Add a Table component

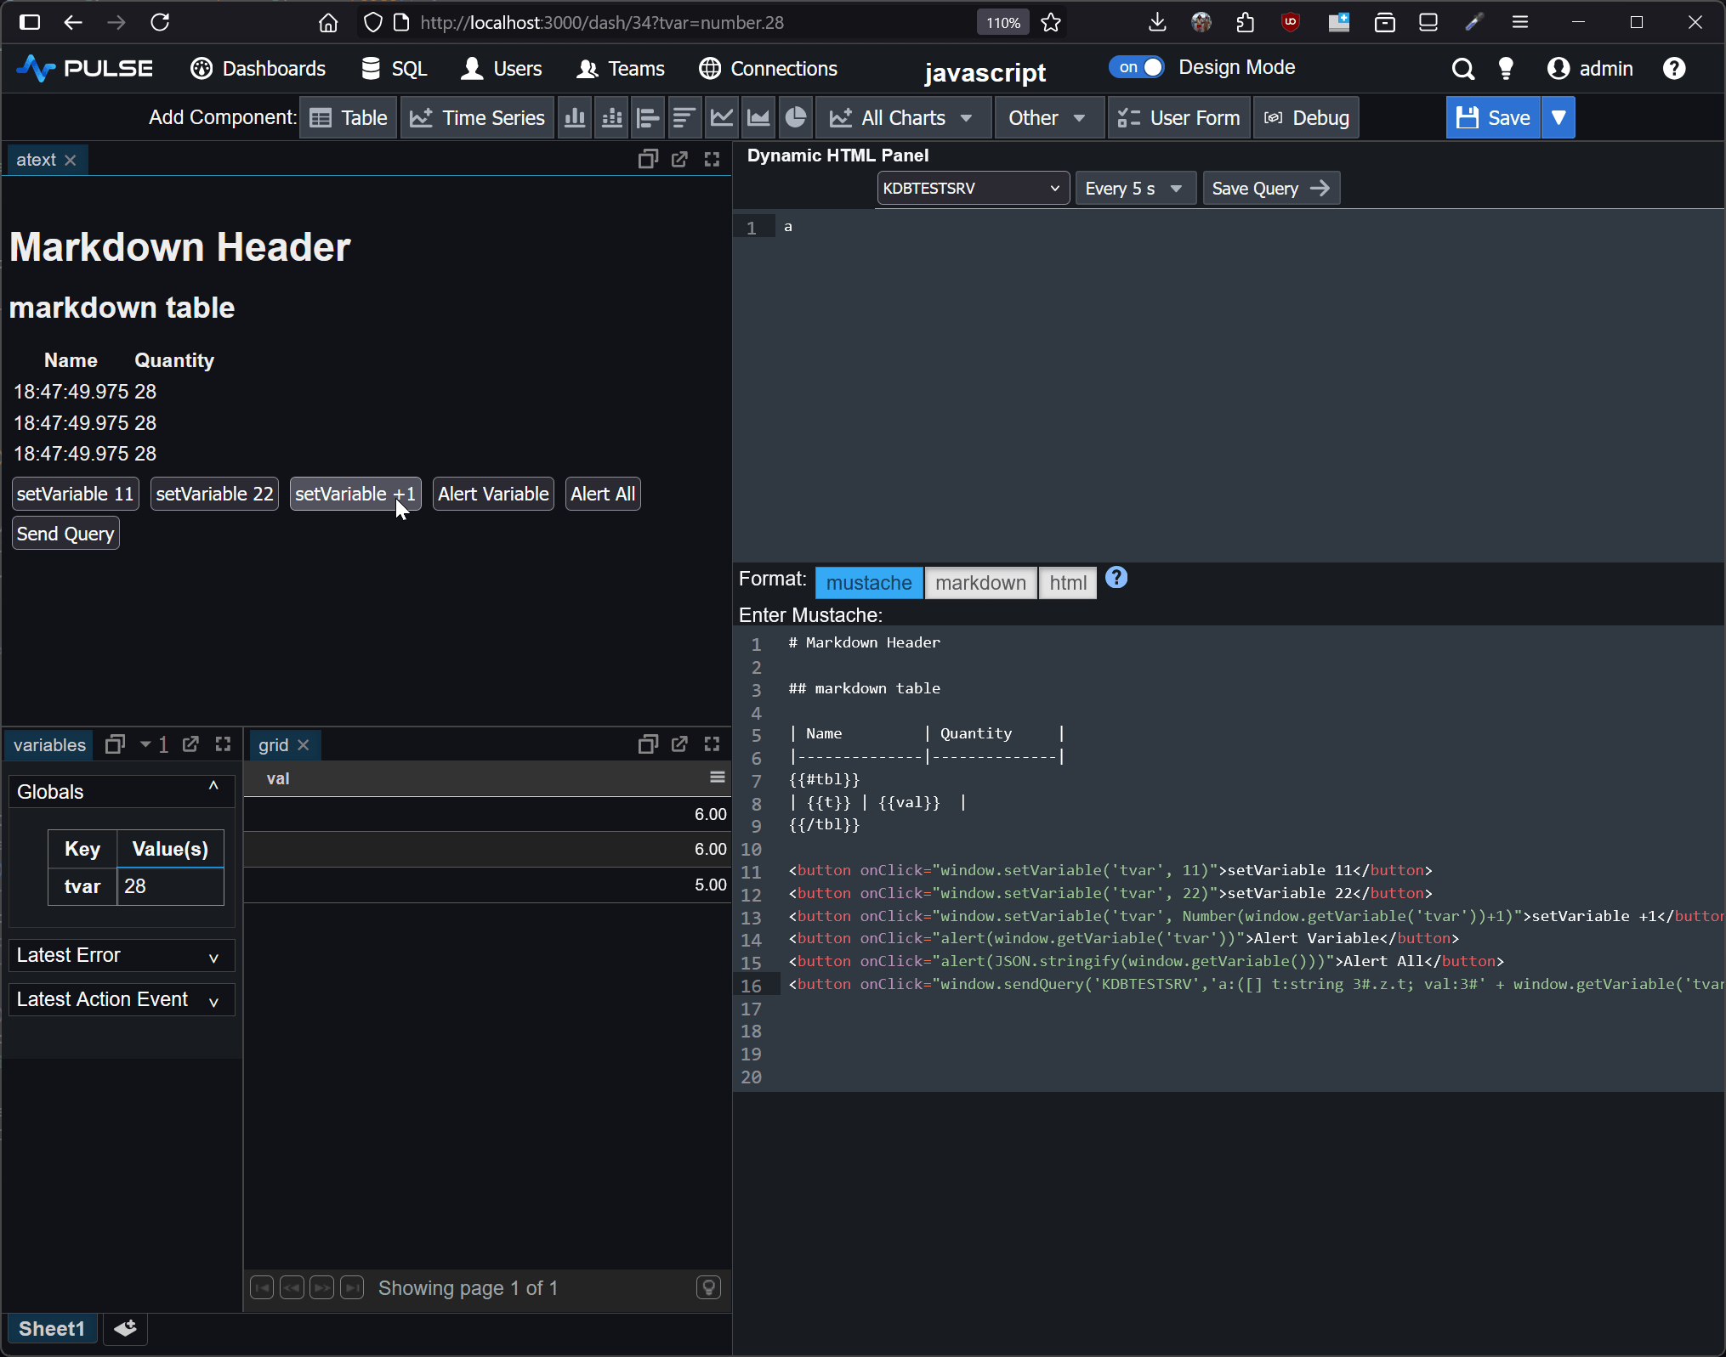click(x=349, y=118)
